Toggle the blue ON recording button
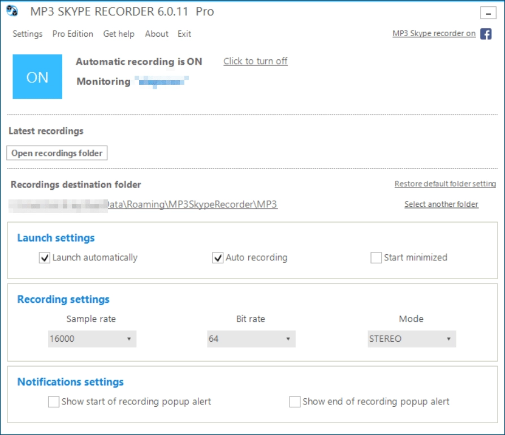Viewport: 505px width, 435px height. (37, 77)
